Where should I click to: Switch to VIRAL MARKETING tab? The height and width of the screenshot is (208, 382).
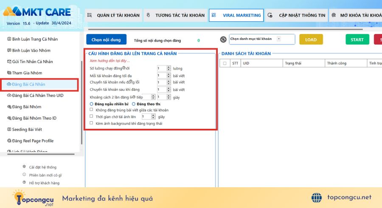tap(236, 15)
